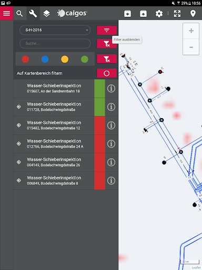202x270 pixels.
Task: Toggle Auf Kartenbereich filtern circle button
Action: [x=107, y=73]
